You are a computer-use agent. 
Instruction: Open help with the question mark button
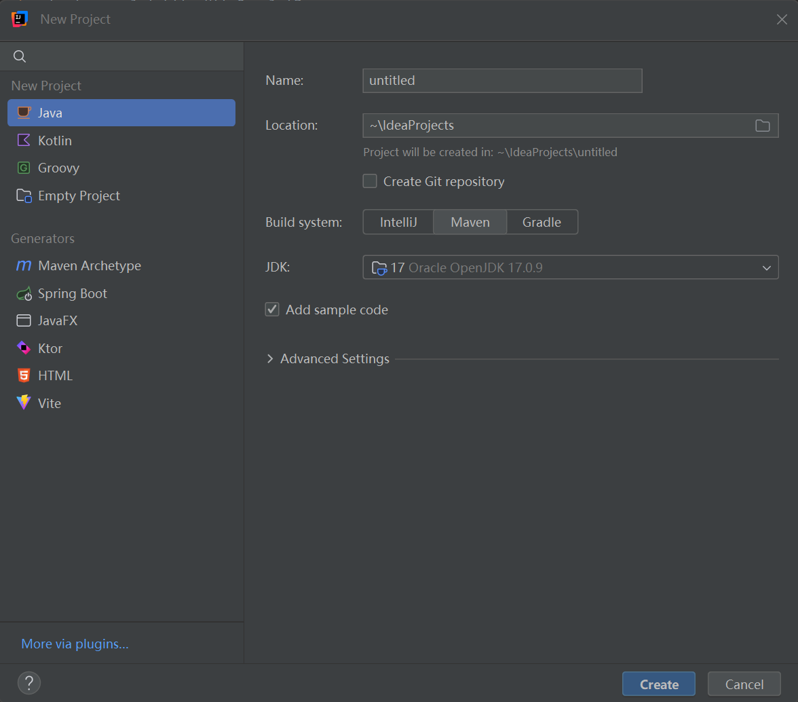(29, 683)
